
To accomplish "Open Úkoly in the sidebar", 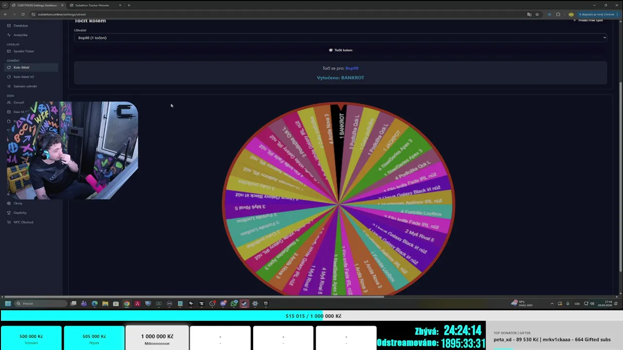I will click(x=18, y=203).
